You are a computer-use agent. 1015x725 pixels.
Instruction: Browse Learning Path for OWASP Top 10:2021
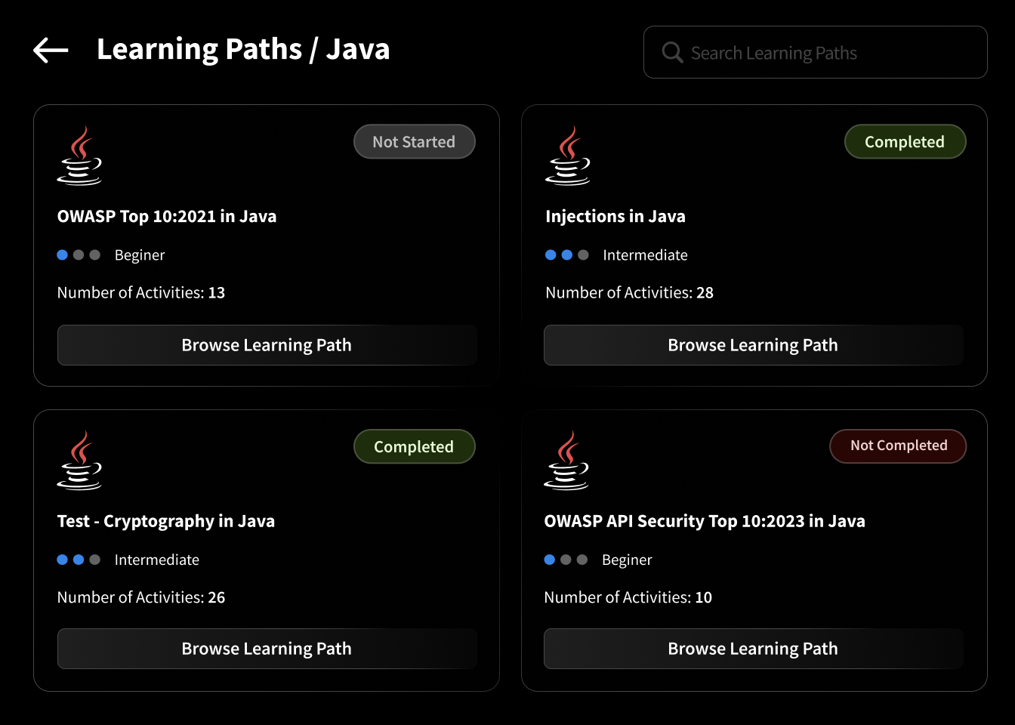pos(267,345)
